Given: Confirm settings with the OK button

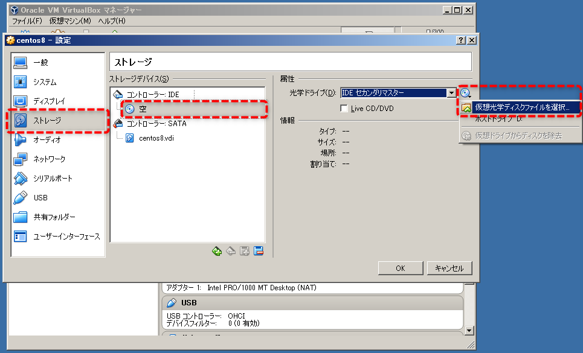Looking at the screenshot, I should [x=400, y=268].
